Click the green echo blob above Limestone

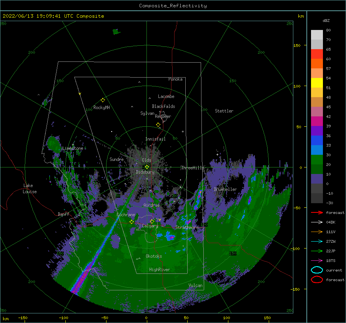click(x=54, y=144)
